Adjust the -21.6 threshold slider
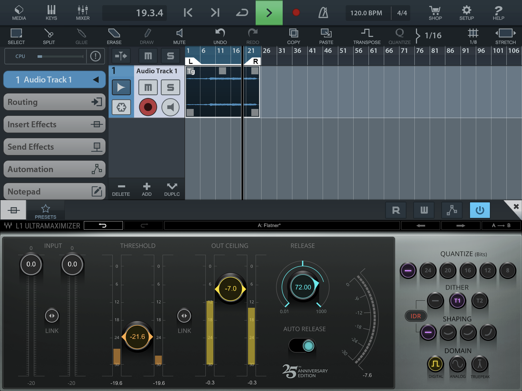The image size is (522, 391). click(137, 337)
